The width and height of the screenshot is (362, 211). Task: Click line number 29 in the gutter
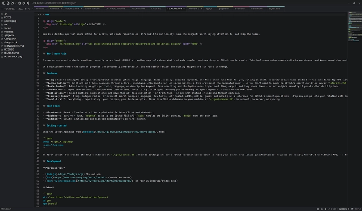[38, 106]
